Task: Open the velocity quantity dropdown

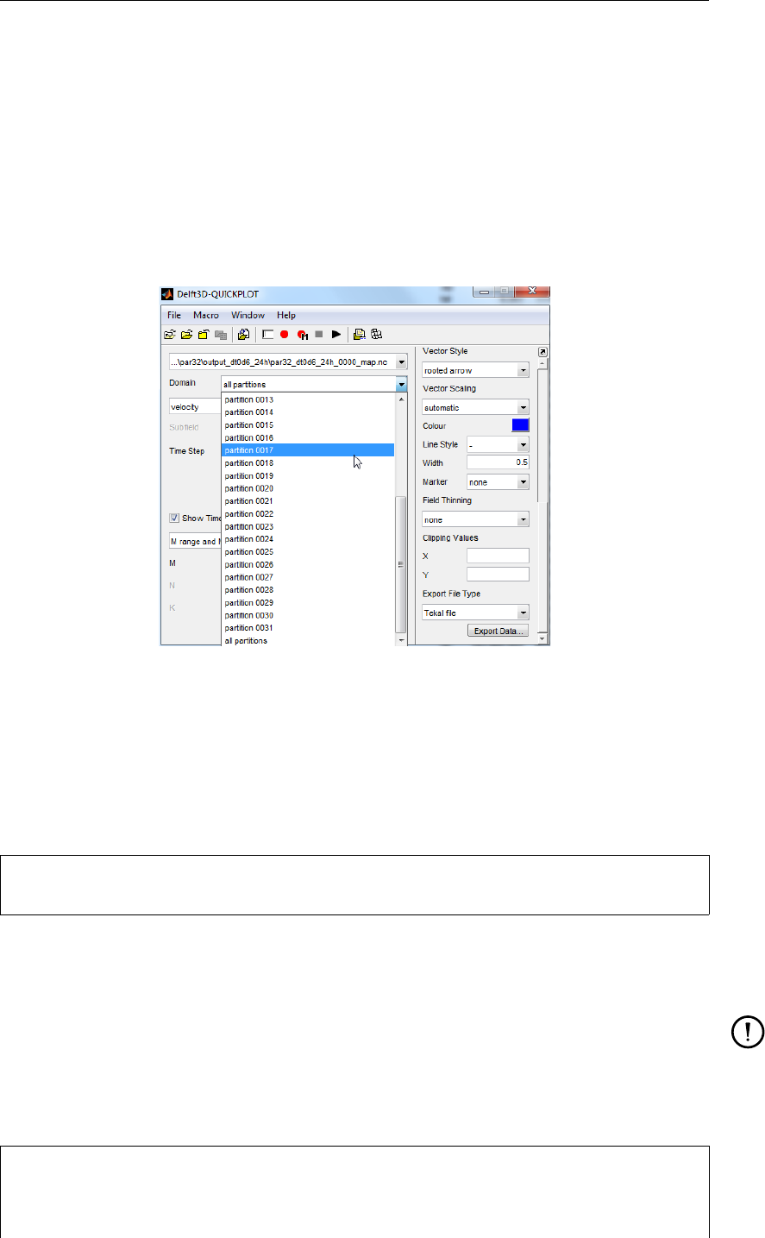Action: click(x=195, y=407)
